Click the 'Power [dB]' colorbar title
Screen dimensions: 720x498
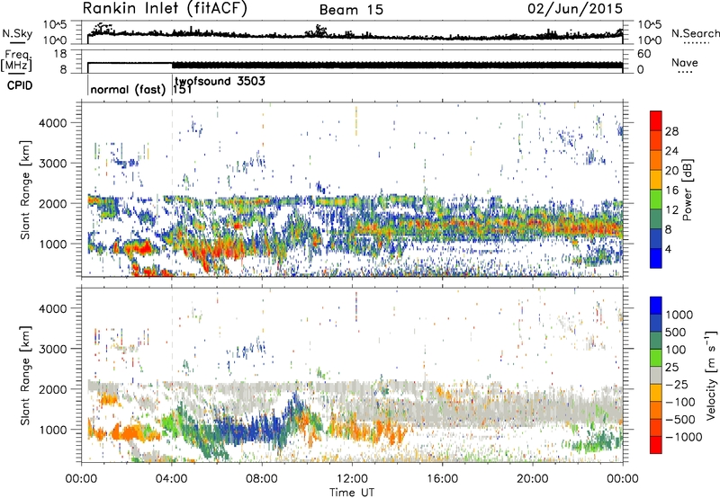688,190
